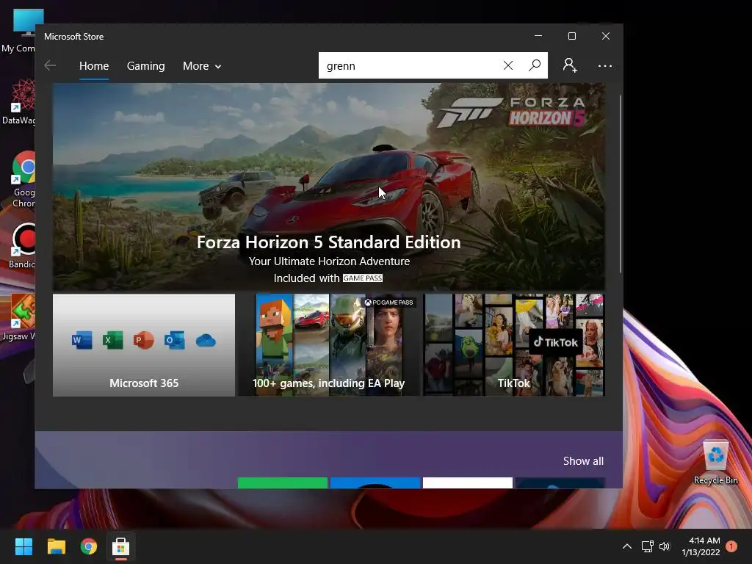Viewport: 752px width, 564px height.
Task: Click the Store vertical scrollbar
Action: [x=620, y=184]
